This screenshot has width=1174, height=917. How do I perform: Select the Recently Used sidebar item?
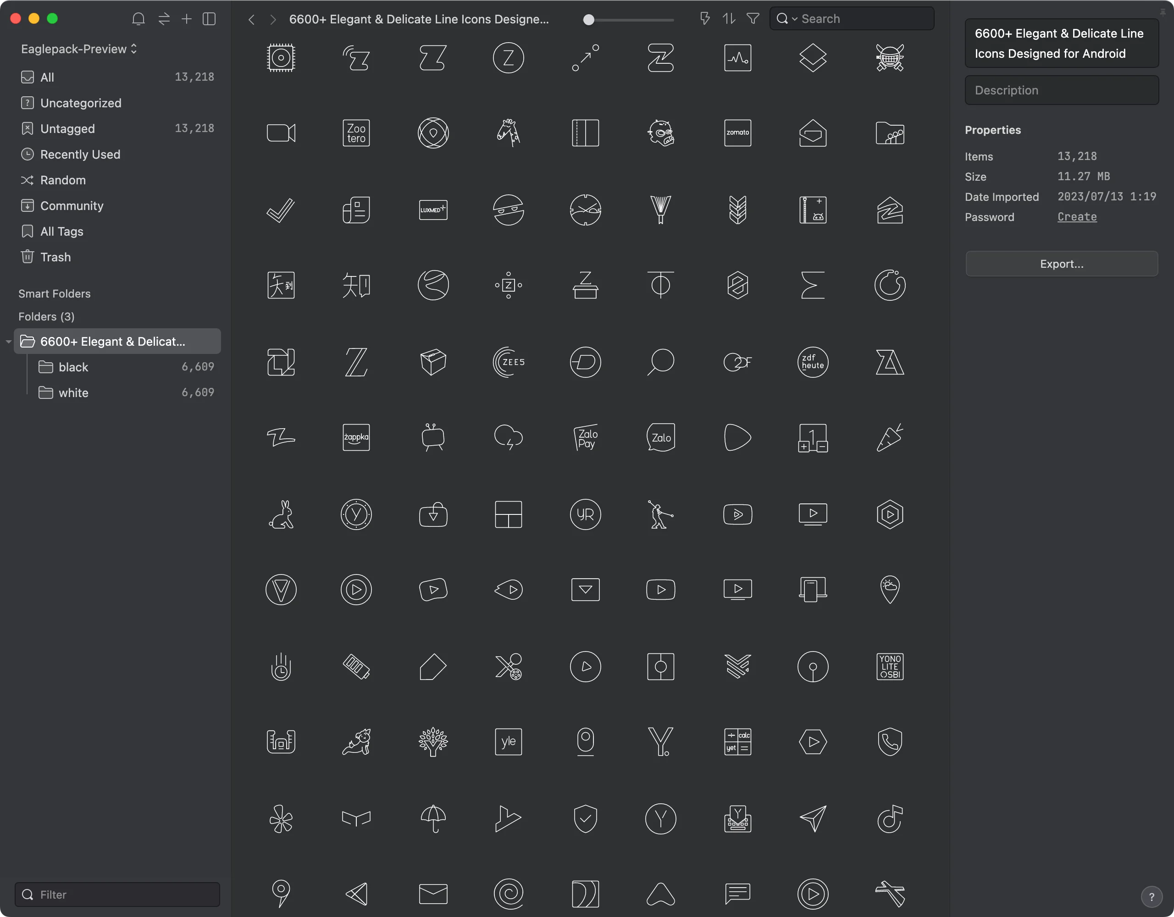(80, 154)
